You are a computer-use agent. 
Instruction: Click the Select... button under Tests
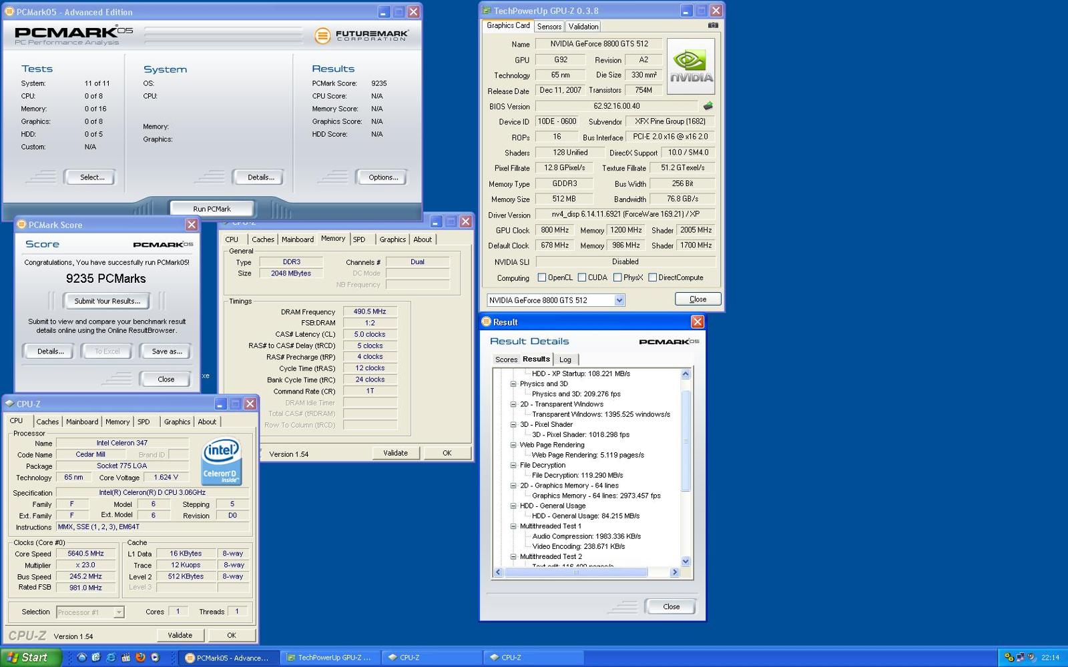tap(92, 177)
